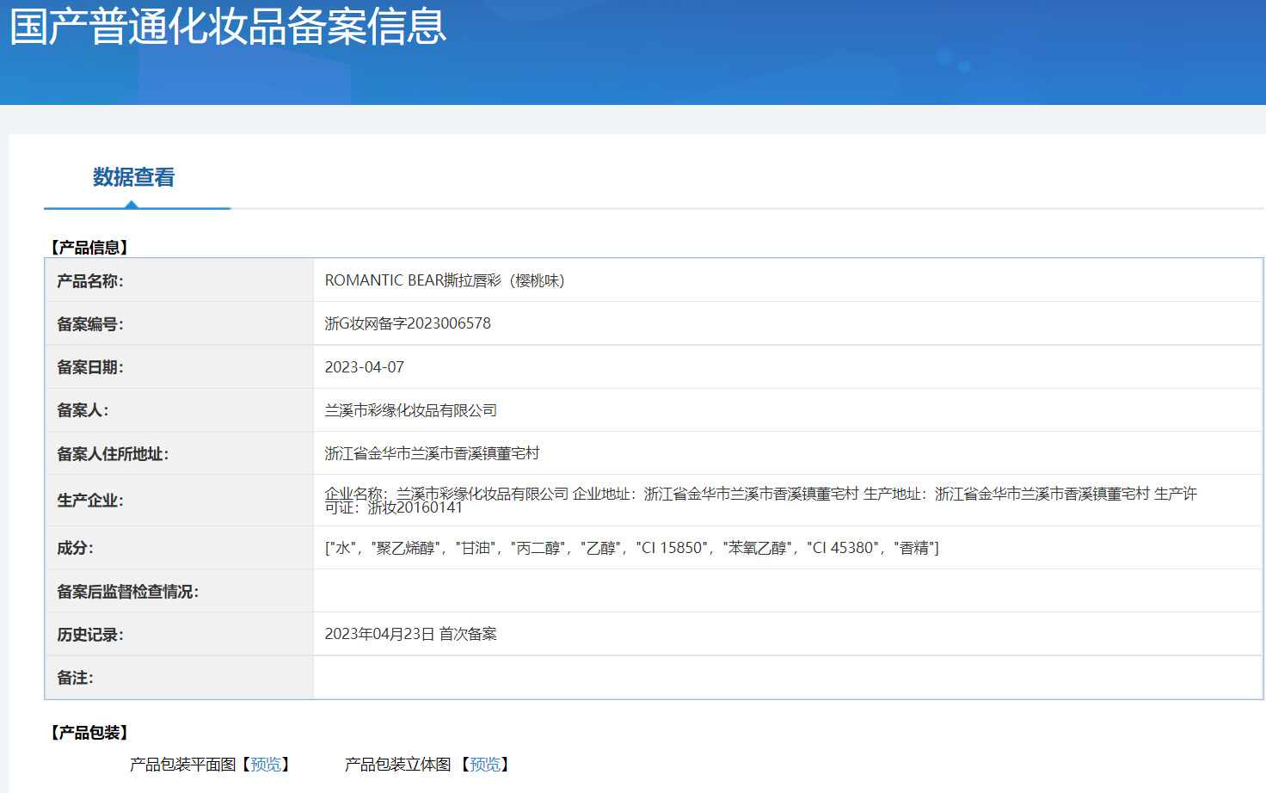1266x793 pixels.
Task: Click the 成分 row label
Action: point(76,548)
